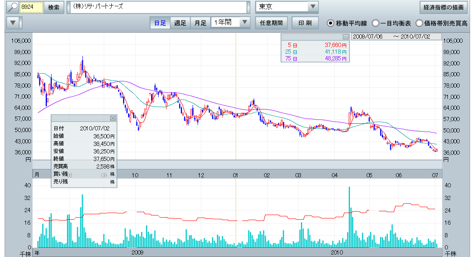Click the 検索 search button
Screen dimensions: 473x257
54,8
